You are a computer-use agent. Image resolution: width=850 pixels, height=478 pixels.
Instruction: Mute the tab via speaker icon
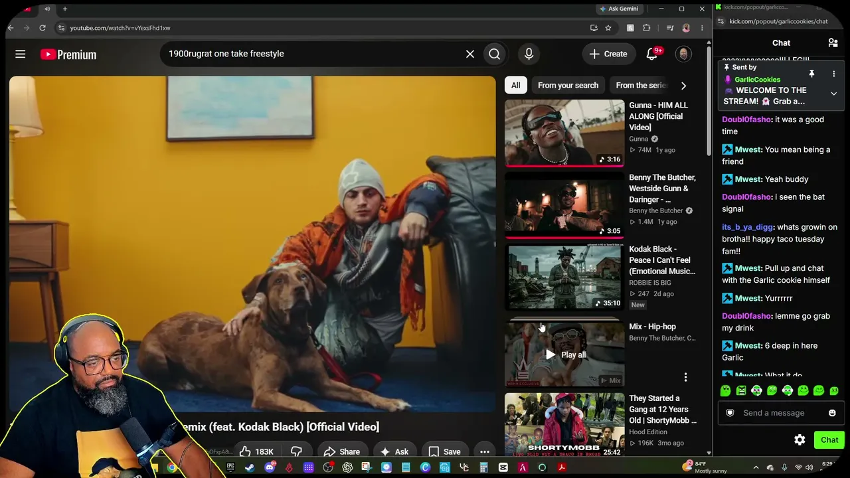click(47, 9)
